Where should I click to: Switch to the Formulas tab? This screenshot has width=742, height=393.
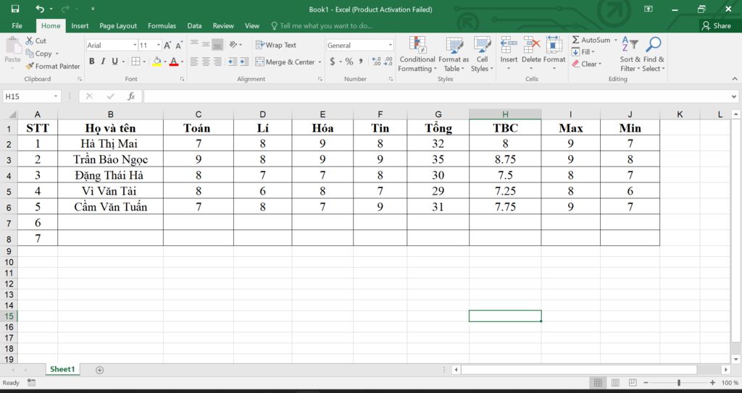[162, 25]
